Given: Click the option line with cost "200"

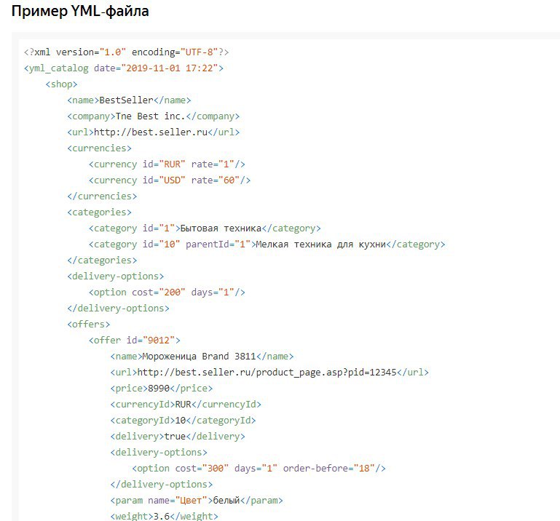Looking at the screenshot, I should [x=167, y=293].
